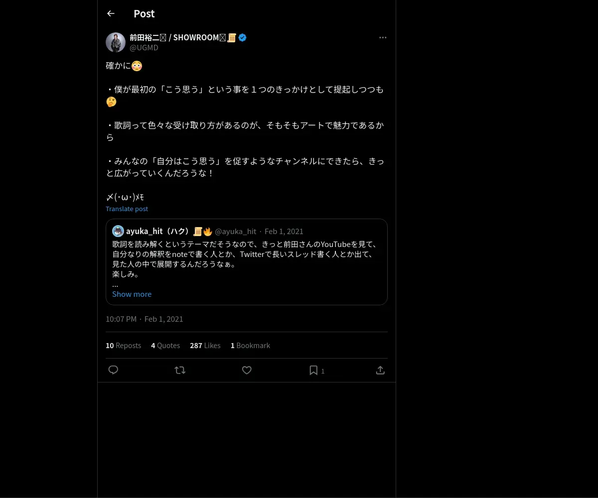Expand the quoted post with Show more

pyautogui.click(x=132, y=294)
